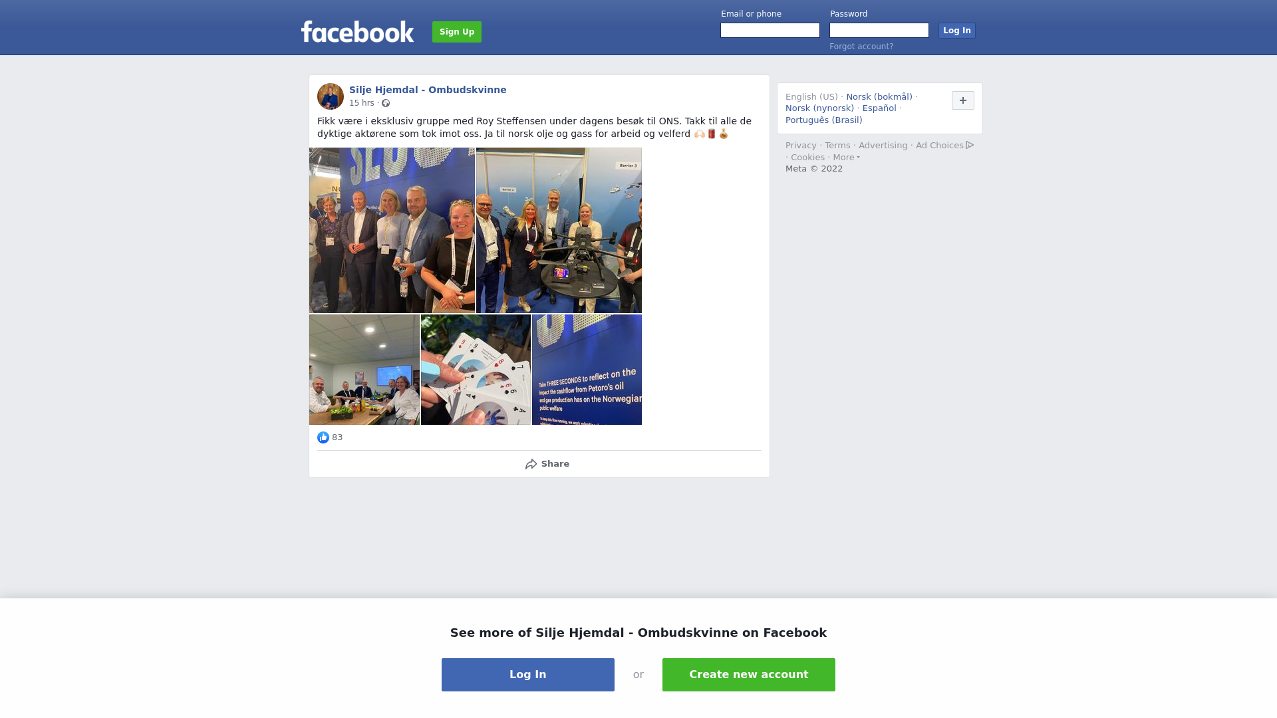Click the Create new account button
1277x718 pixels.
749,675
